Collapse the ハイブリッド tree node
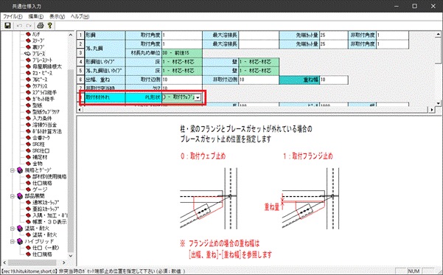This screenshot has height=275, width=443. tap(13, 241)
